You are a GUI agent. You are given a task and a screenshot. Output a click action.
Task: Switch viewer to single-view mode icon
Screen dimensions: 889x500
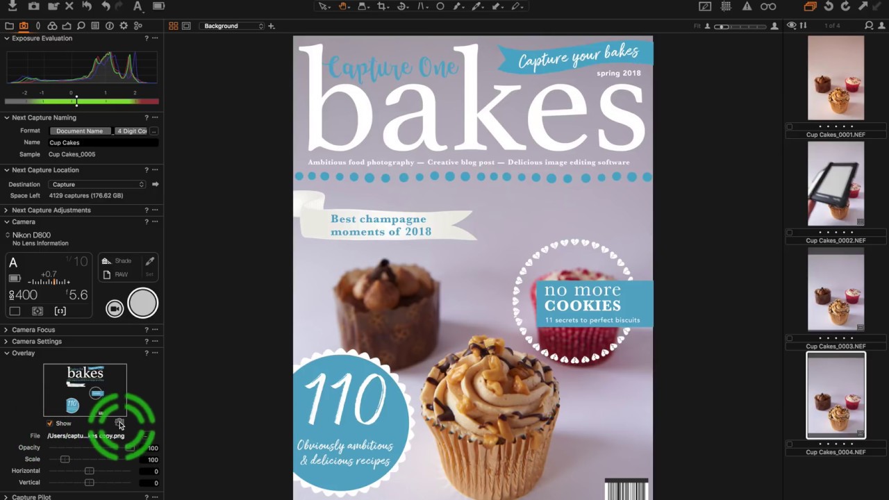pyautogui.click(x=186, y=26)
